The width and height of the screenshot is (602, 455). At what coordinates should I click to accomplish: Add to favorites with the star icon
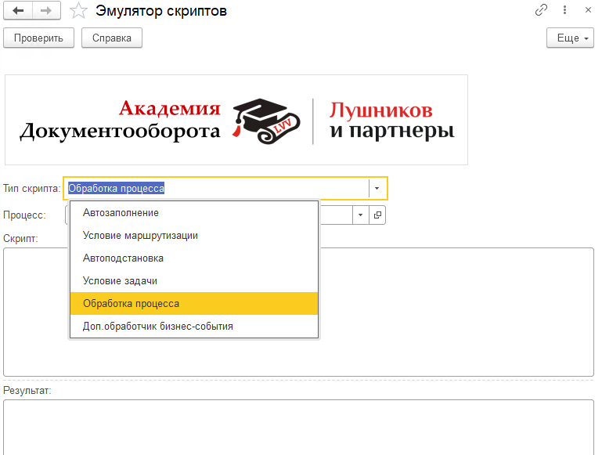click(x=78, y=10)
